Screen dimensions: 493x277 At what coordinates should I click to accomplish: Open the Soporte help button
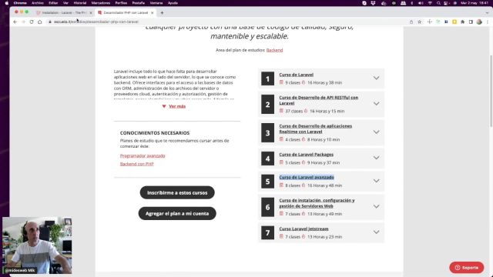pos(467,268)
